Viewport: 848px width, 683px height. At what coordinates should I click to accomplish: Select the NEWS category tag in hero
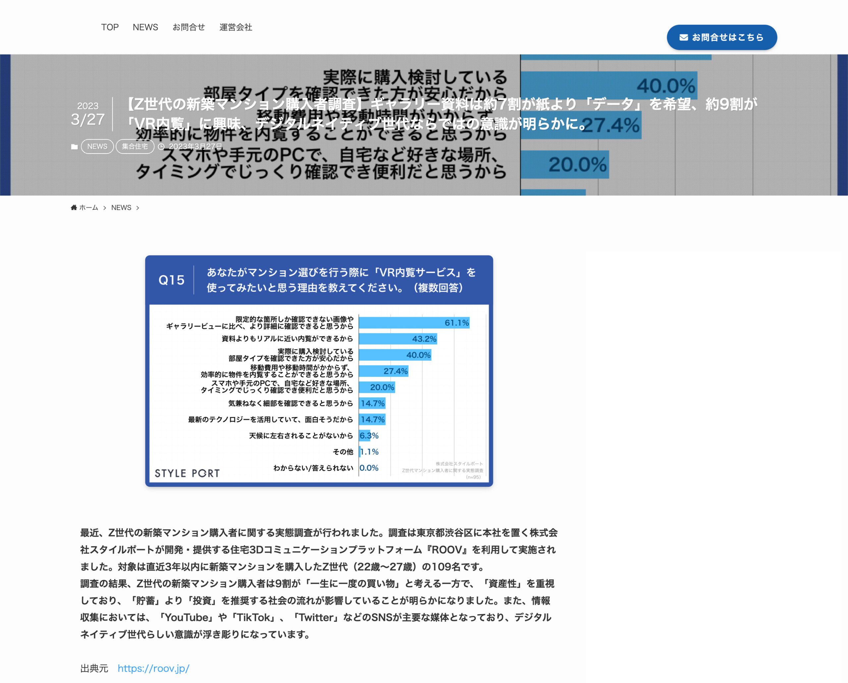(x=97, y=146)
